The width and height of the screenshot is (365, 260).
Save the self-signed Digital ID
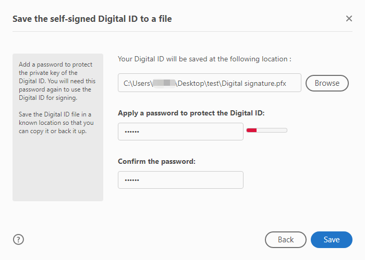pyautogui.click(x=332, y=240)
